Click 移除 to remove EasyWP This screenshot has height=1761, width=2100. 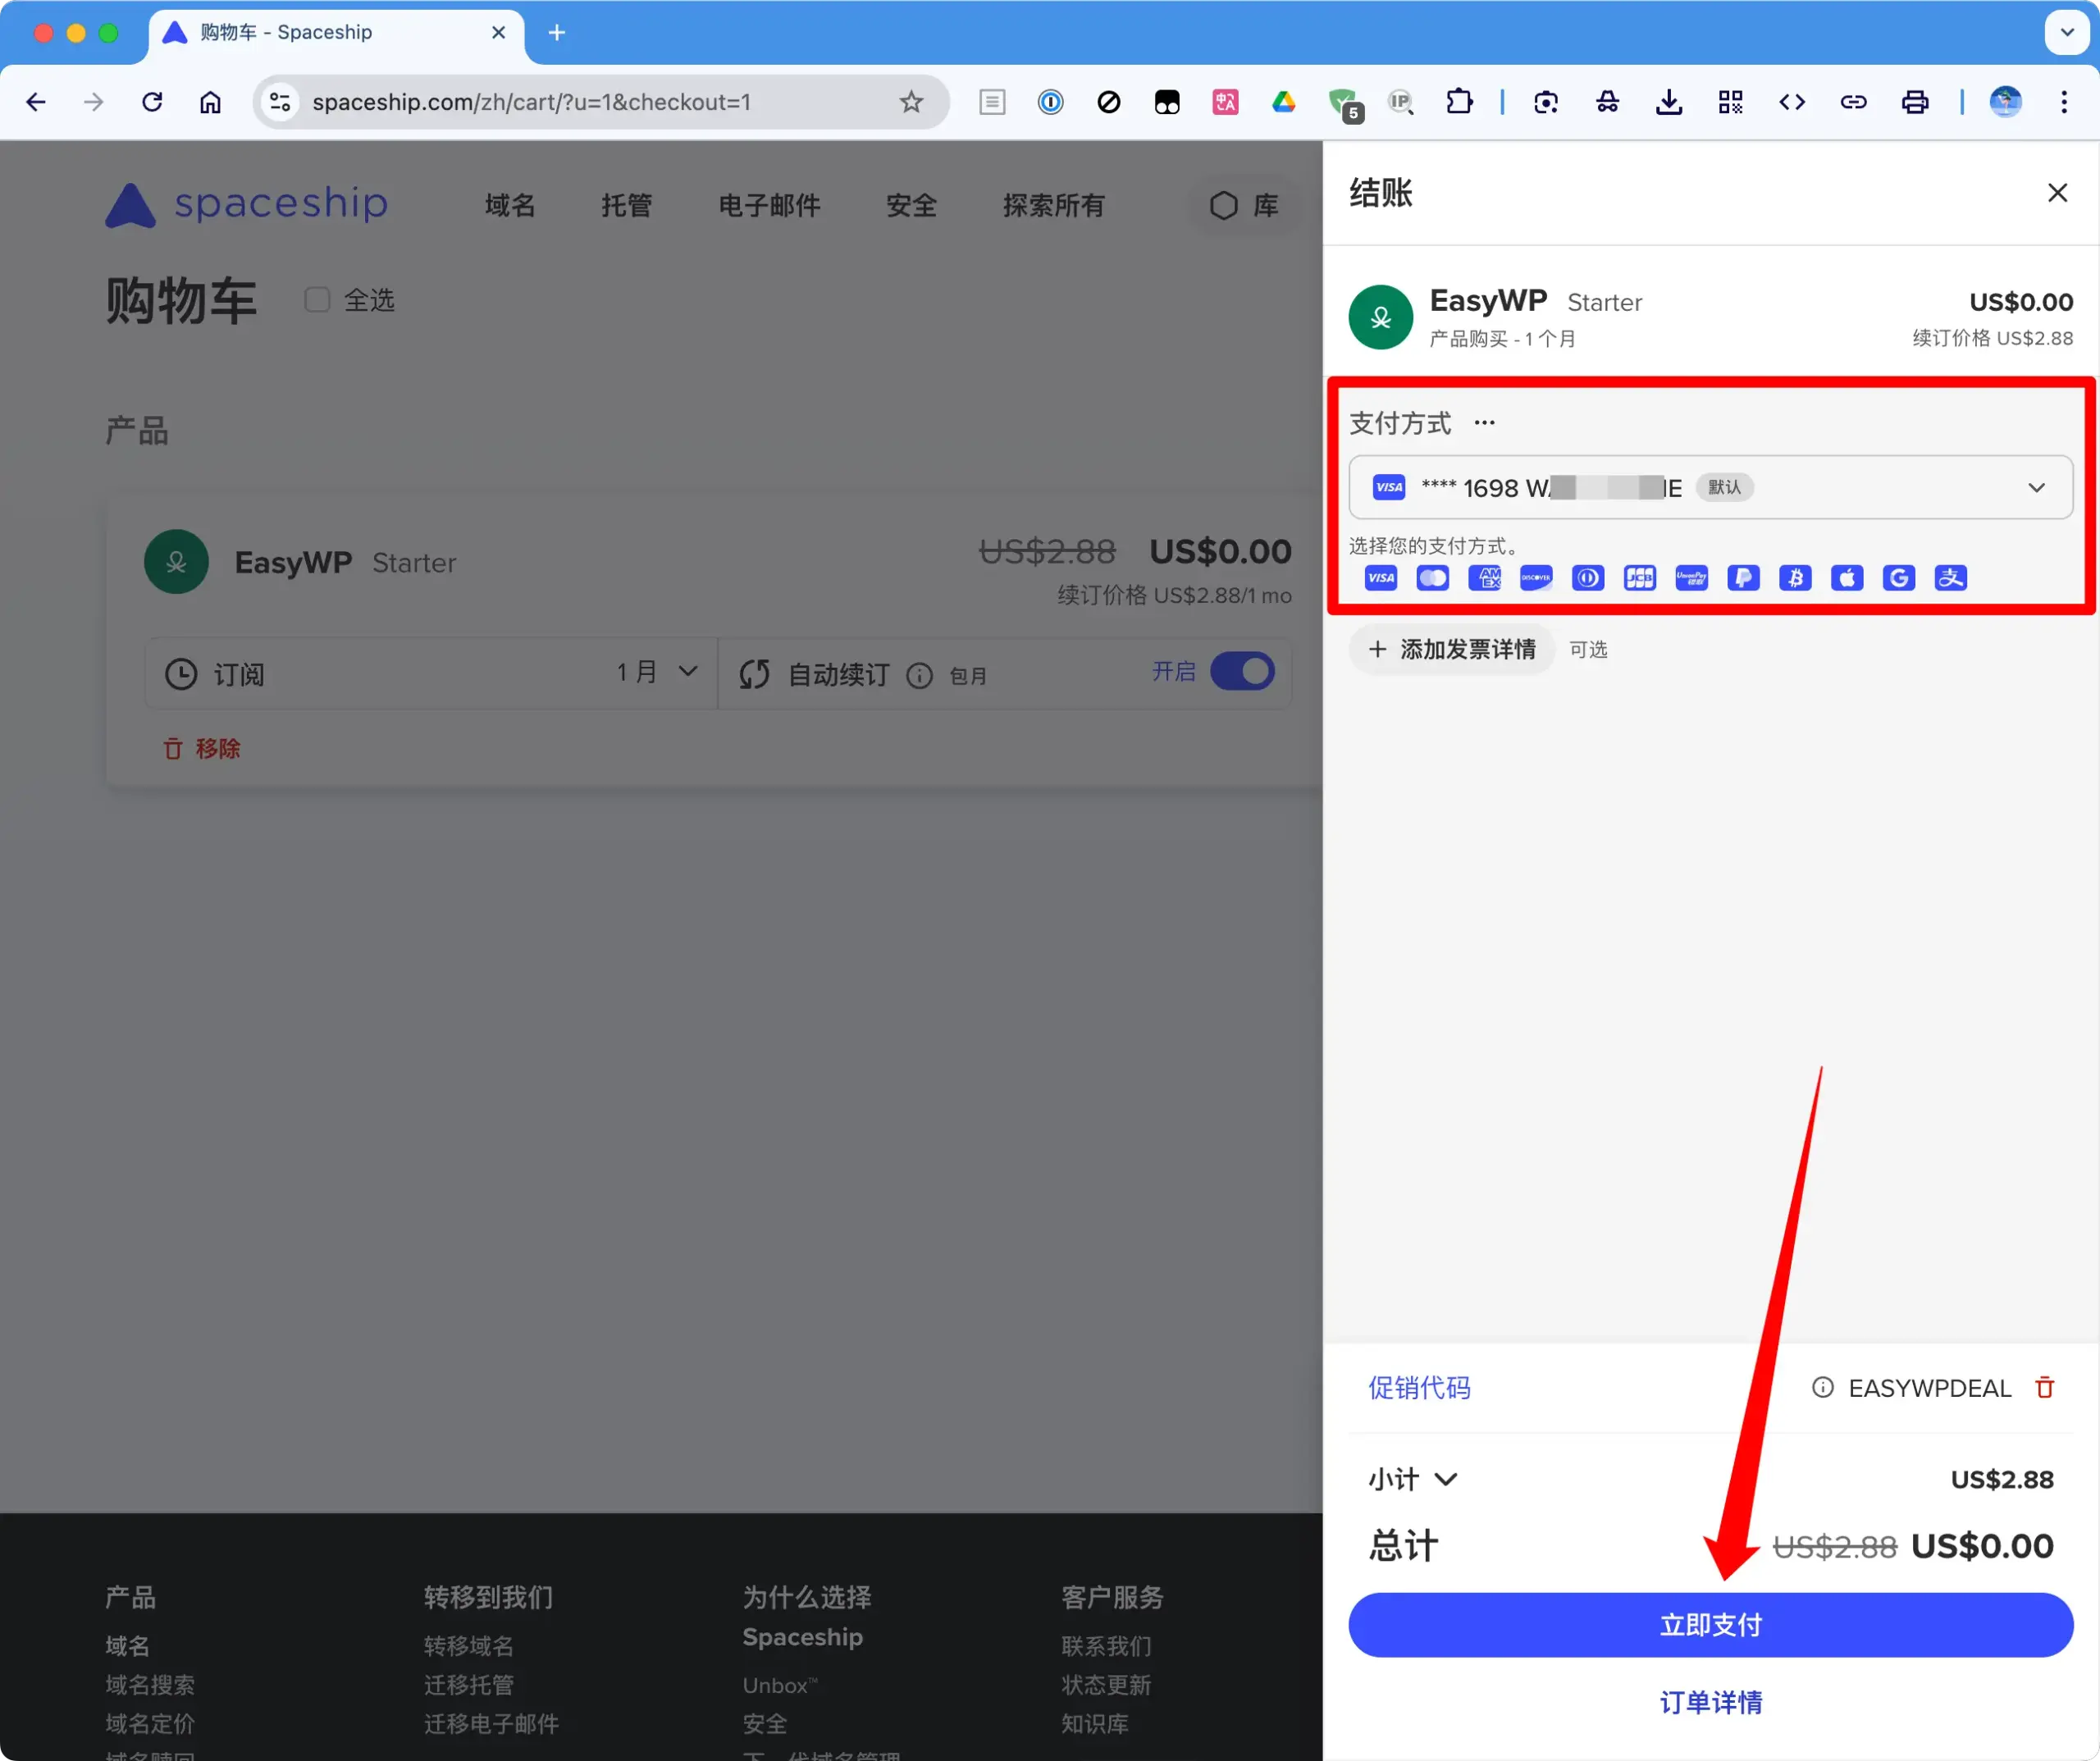tap(202, 749)
